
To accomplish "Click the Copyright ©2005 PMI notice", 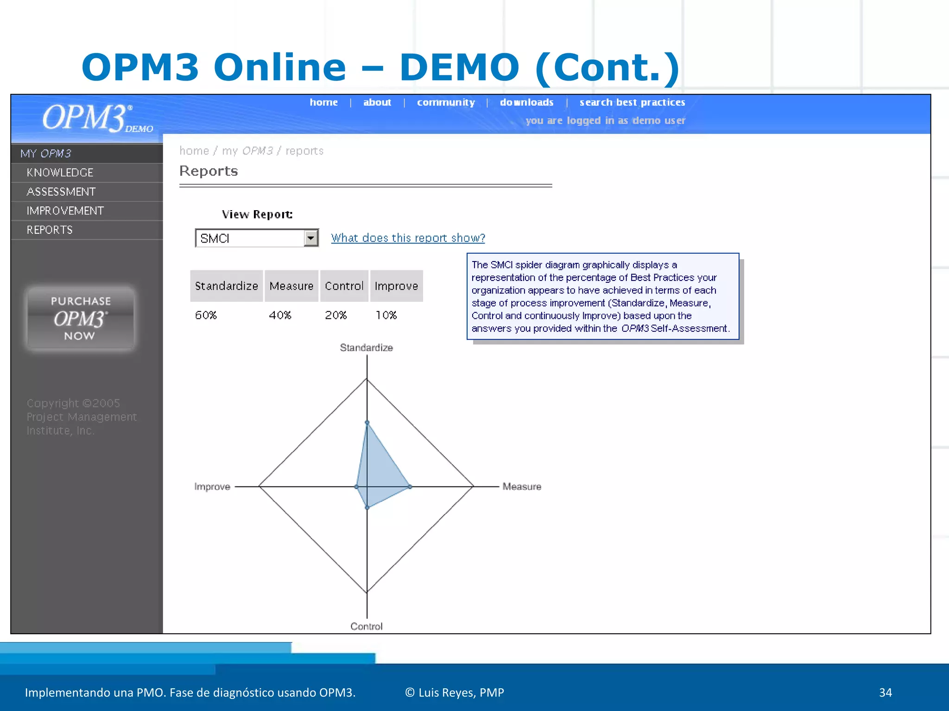I will pyautogui.click(x=82, y=417).
